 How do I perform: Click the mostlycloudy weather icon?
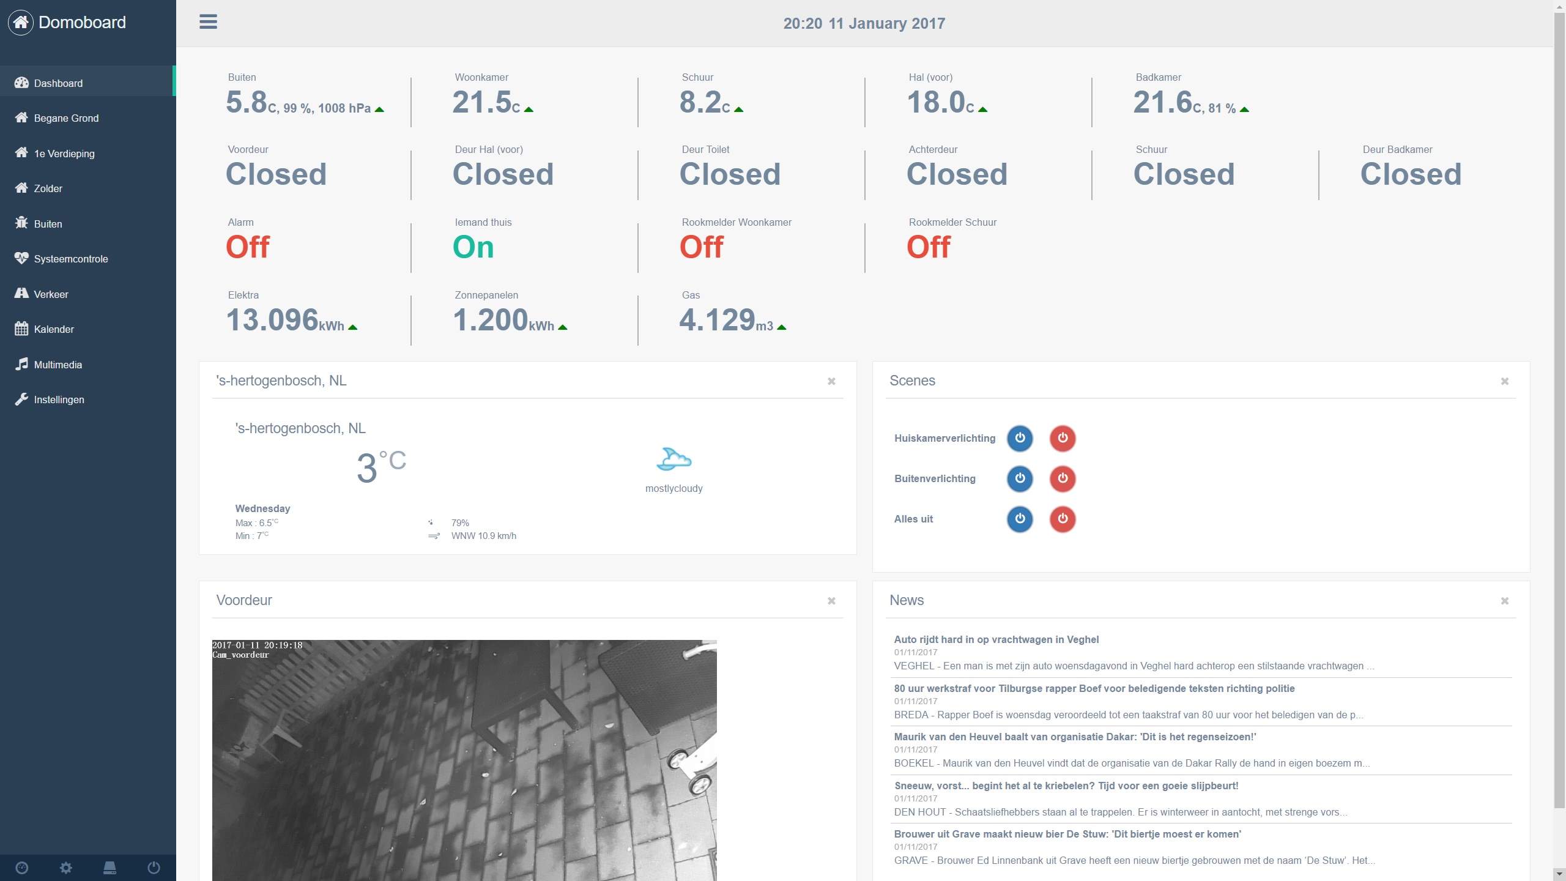[674, 459]
